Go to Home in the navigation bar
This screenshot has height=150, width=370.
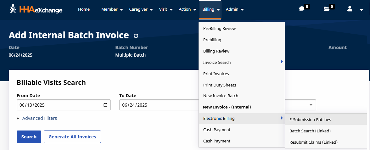point(84,9)
